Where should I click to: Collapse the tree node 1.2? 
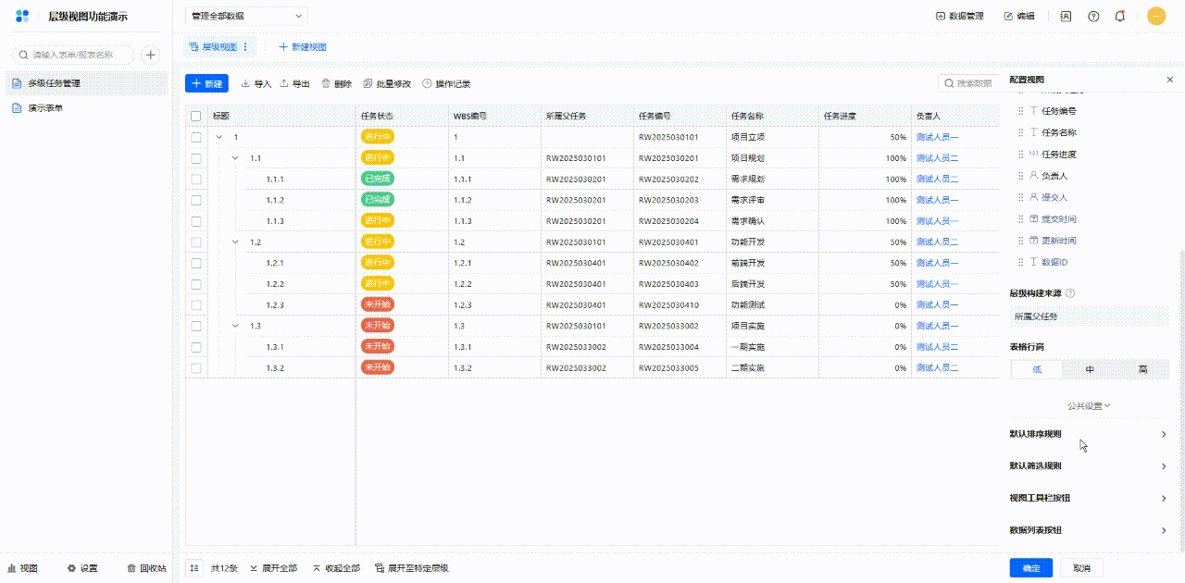(235, 242)
